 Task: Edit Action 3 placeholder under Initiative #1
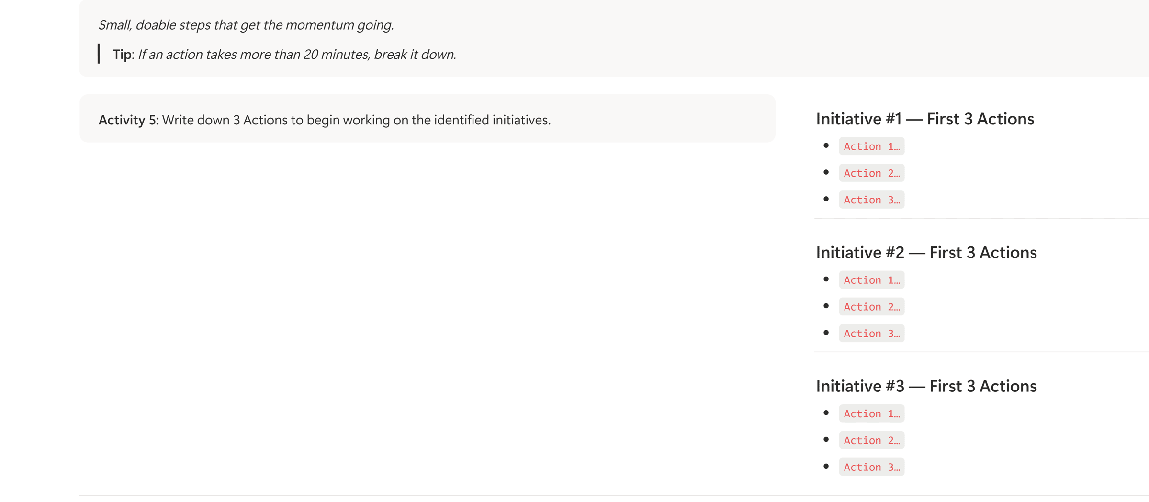871,200
